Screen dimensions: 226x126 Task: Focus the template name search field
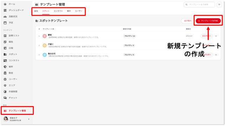point(199,5)
